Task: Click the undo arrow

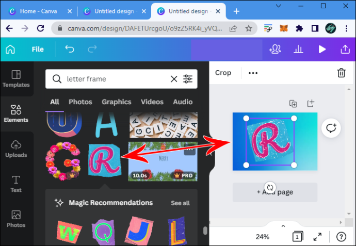Action: tap(70, 49)
